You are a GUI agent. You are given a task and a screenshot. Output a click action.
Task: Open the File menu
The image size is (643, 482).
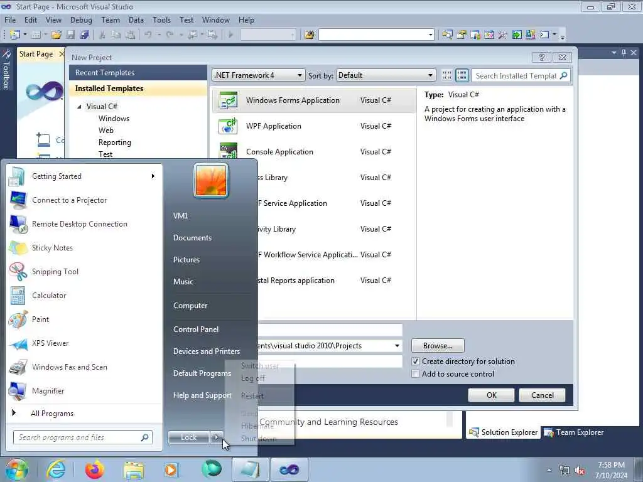click(10, 19)
